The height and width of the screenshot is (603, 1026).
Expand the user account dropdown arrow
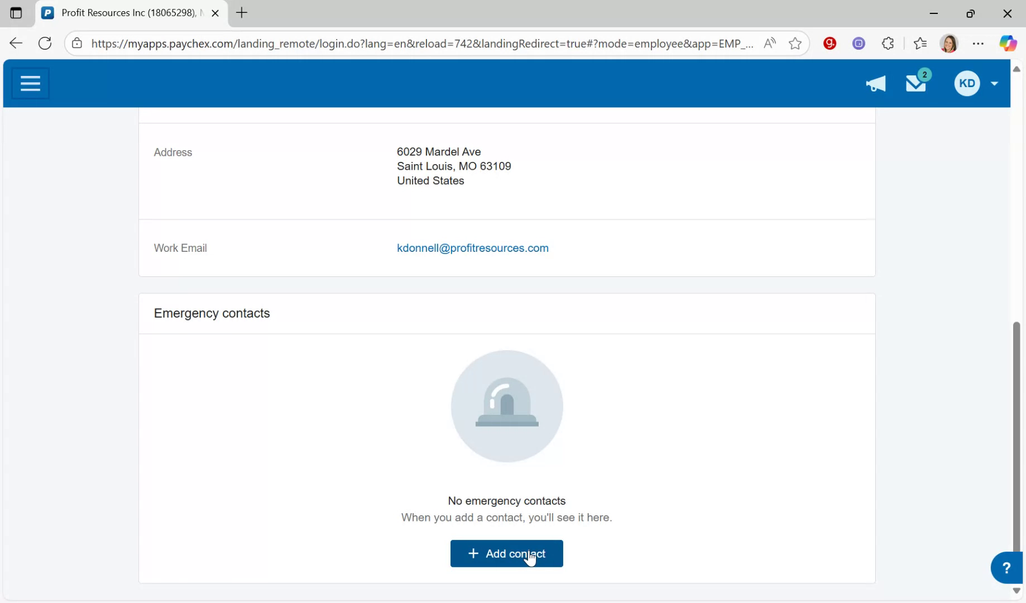coord(994,84)
